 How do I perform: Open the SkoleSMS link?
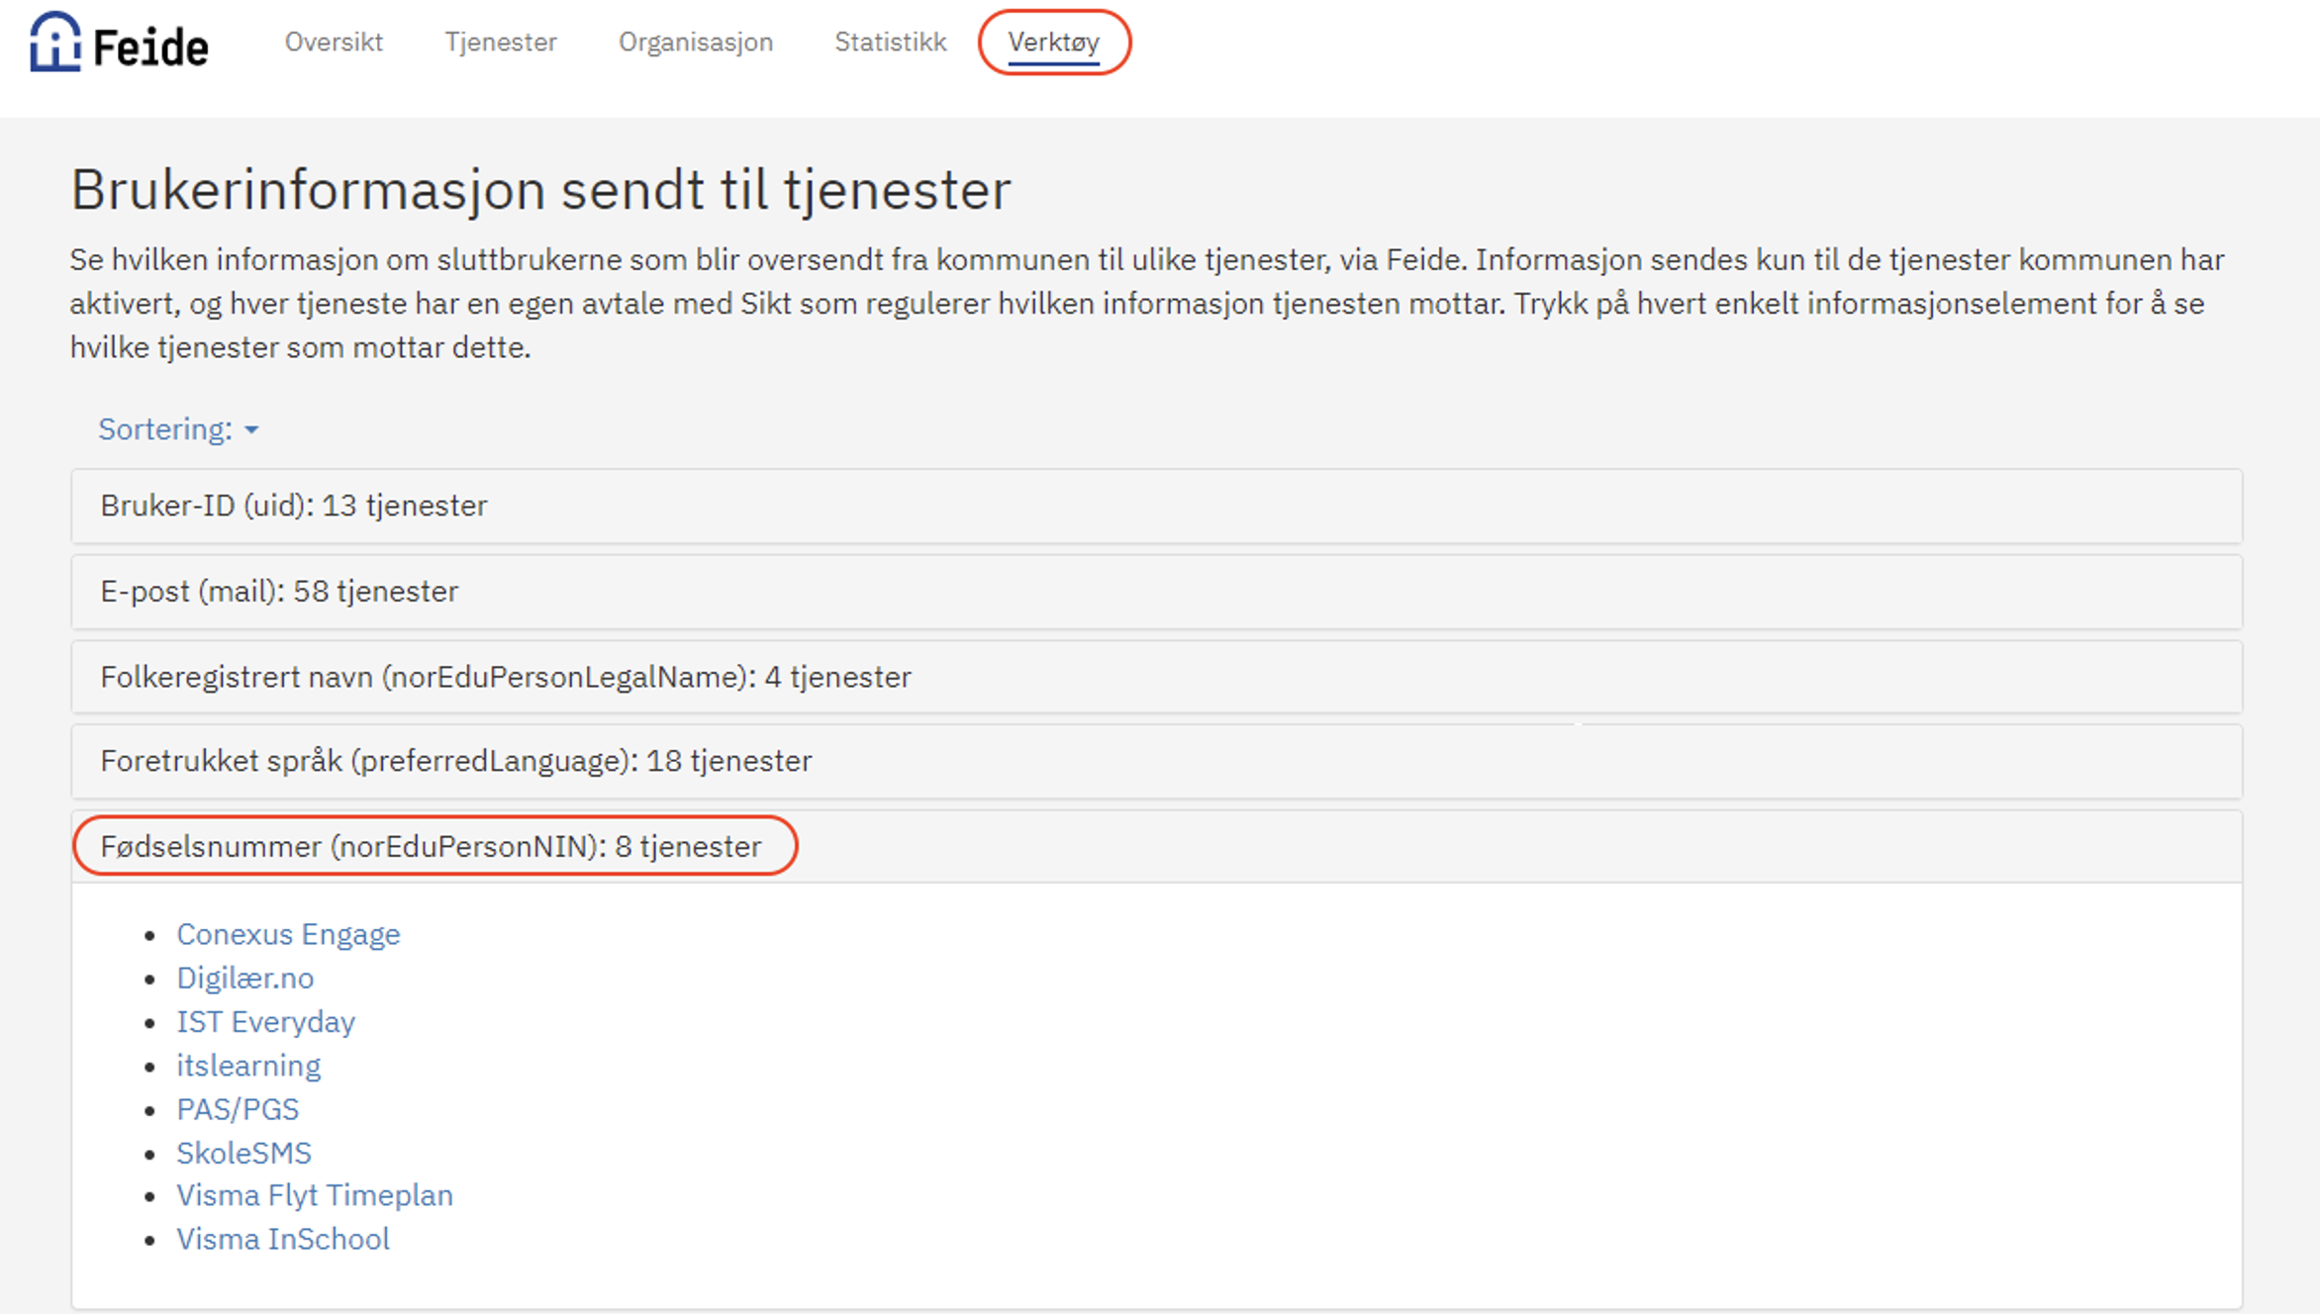coord(243,1153)
